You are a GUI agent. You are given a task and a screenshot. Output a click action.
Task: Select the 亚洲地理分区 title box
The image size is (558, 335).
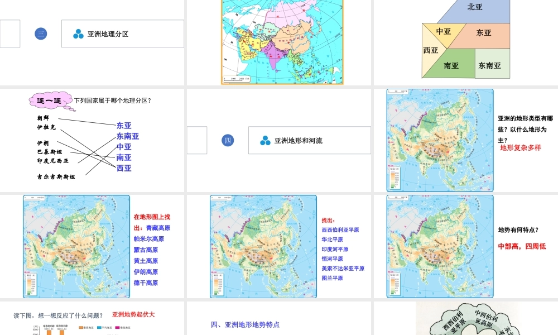pyautogui.click(x=123, y=34)
